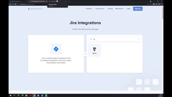Click the search magnifier in the app search box
The image size is (172, 97).
pos(91,39)
